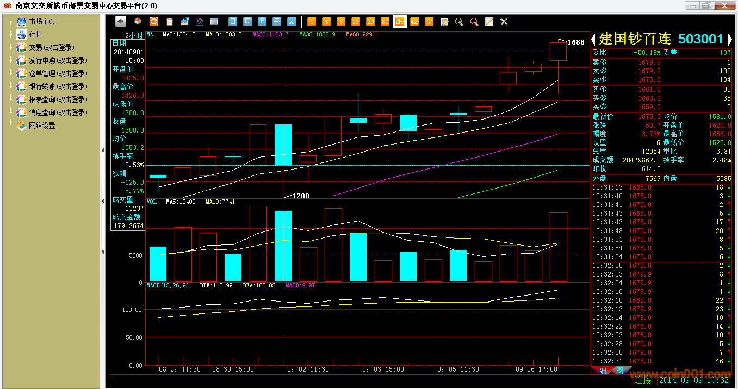Switch to daily 日 chart period

pos(233,22)
